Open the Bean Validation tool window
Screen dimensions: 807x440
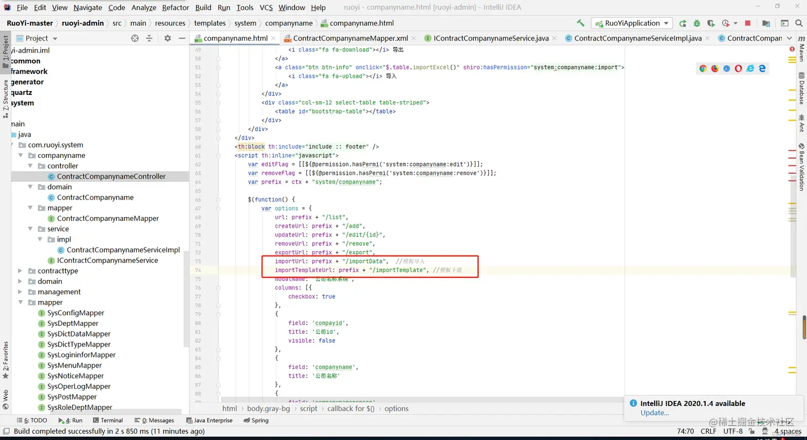[801, 166]
